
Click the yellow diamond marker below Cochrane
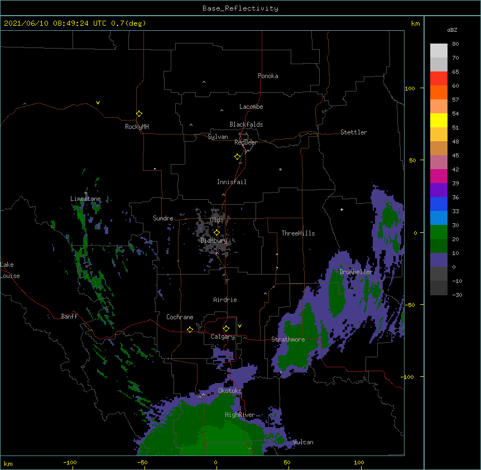[190, 329]
